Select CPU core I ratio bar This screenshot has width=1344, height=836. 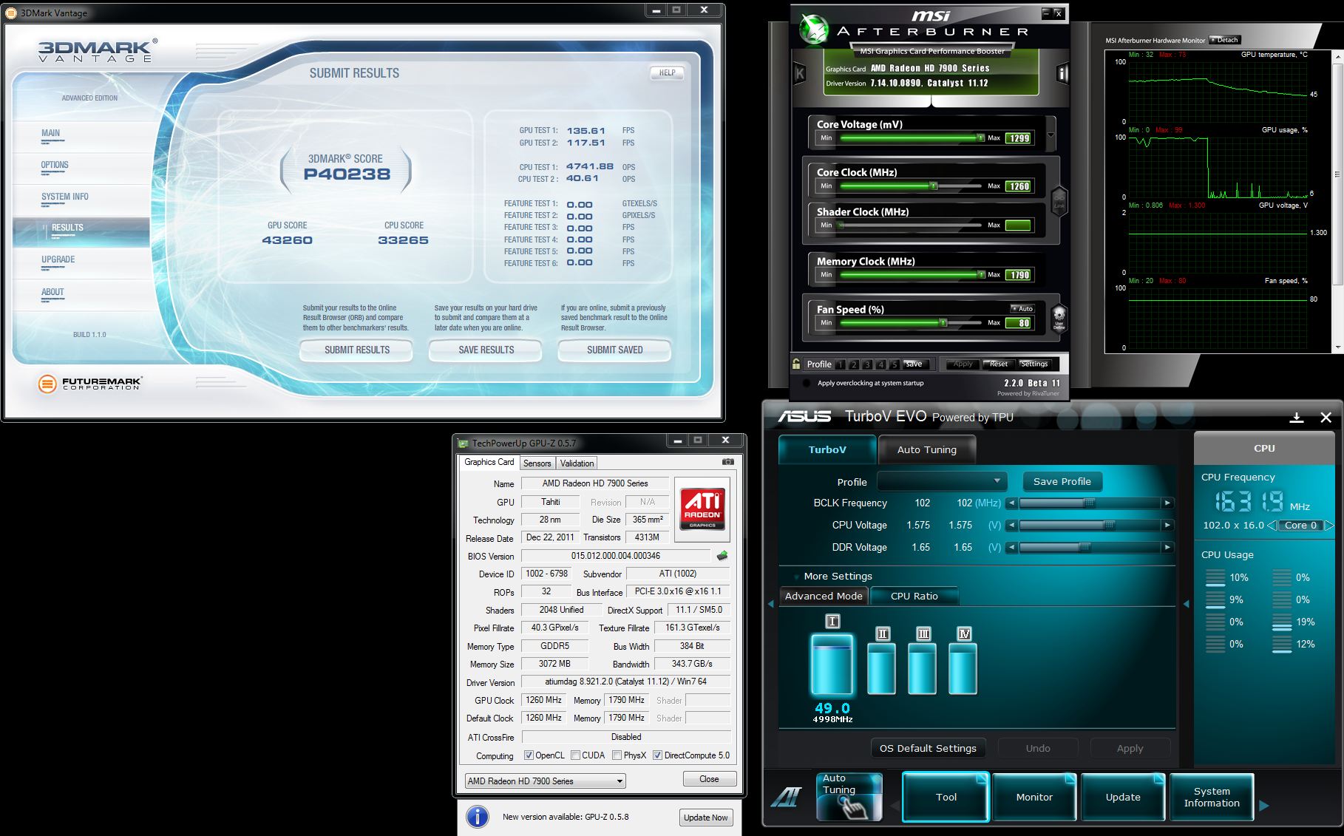(x=832, y=664)
